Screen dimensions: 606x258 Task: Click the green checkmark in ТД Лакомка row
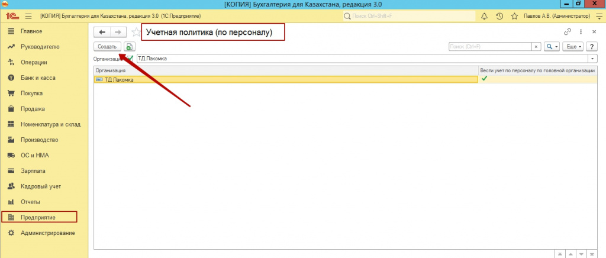pos(484,78)
